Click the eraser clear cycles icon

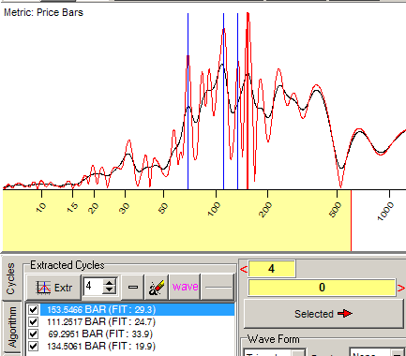pos(157,287)
